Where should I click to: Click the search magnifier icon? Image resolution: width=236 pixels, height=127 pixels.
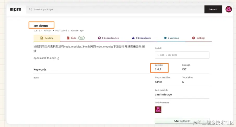30,9
